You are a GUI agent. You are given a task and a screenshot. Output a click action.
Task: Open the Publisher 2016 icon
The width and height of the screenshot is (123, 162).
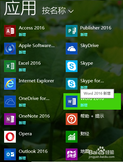click(72, 31)
